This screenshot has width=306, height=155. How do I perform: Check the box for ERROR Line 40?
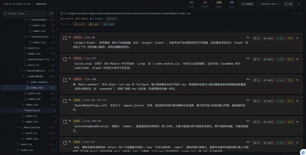(65, 38)
